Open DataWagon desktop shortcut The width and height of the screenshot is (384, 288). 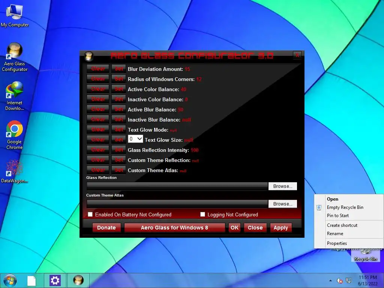[x=15, y=171]
